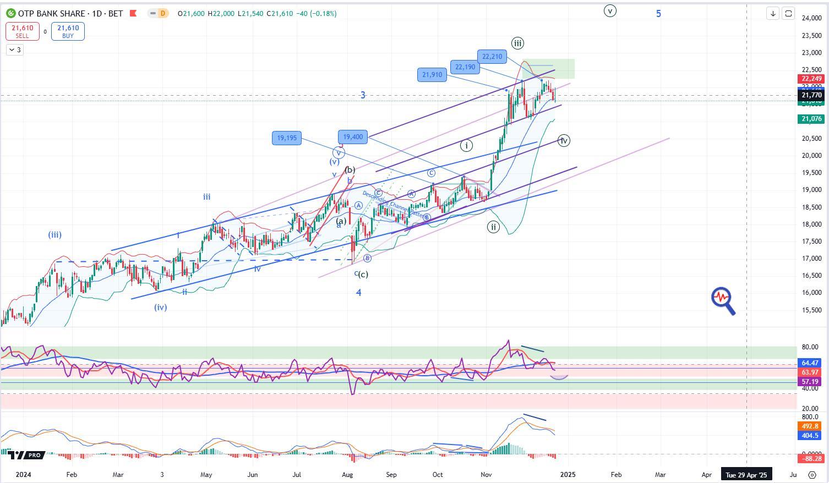Viewport: 829px width, 483px height.
Task: Select the 19,195 price callout label
Action: (x=286, y=138)
